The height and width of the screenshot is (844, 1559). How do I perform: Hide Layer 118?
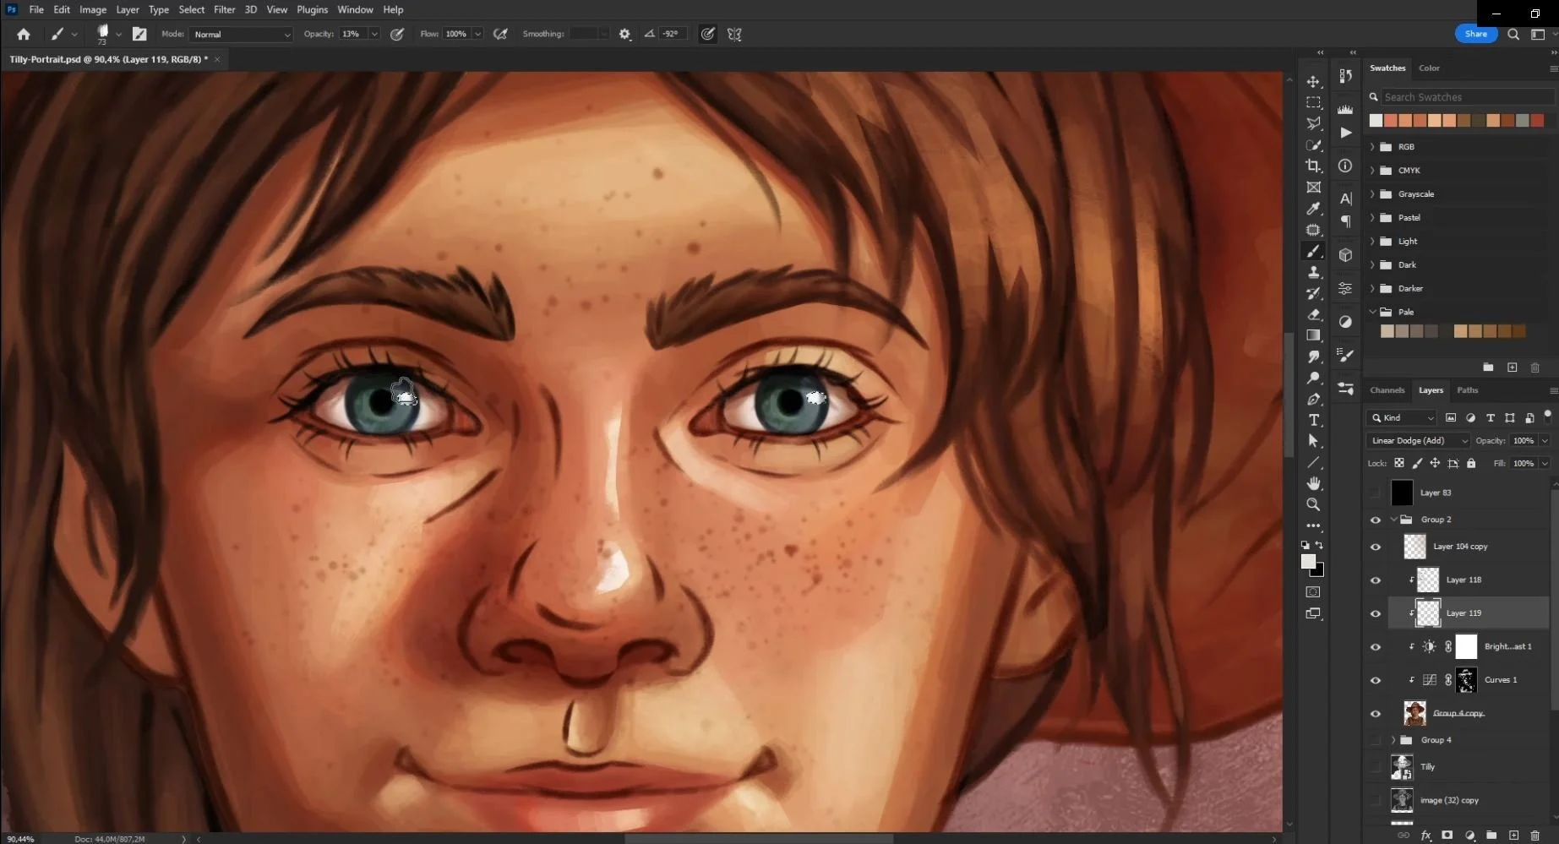click(x=1375, y=580)
